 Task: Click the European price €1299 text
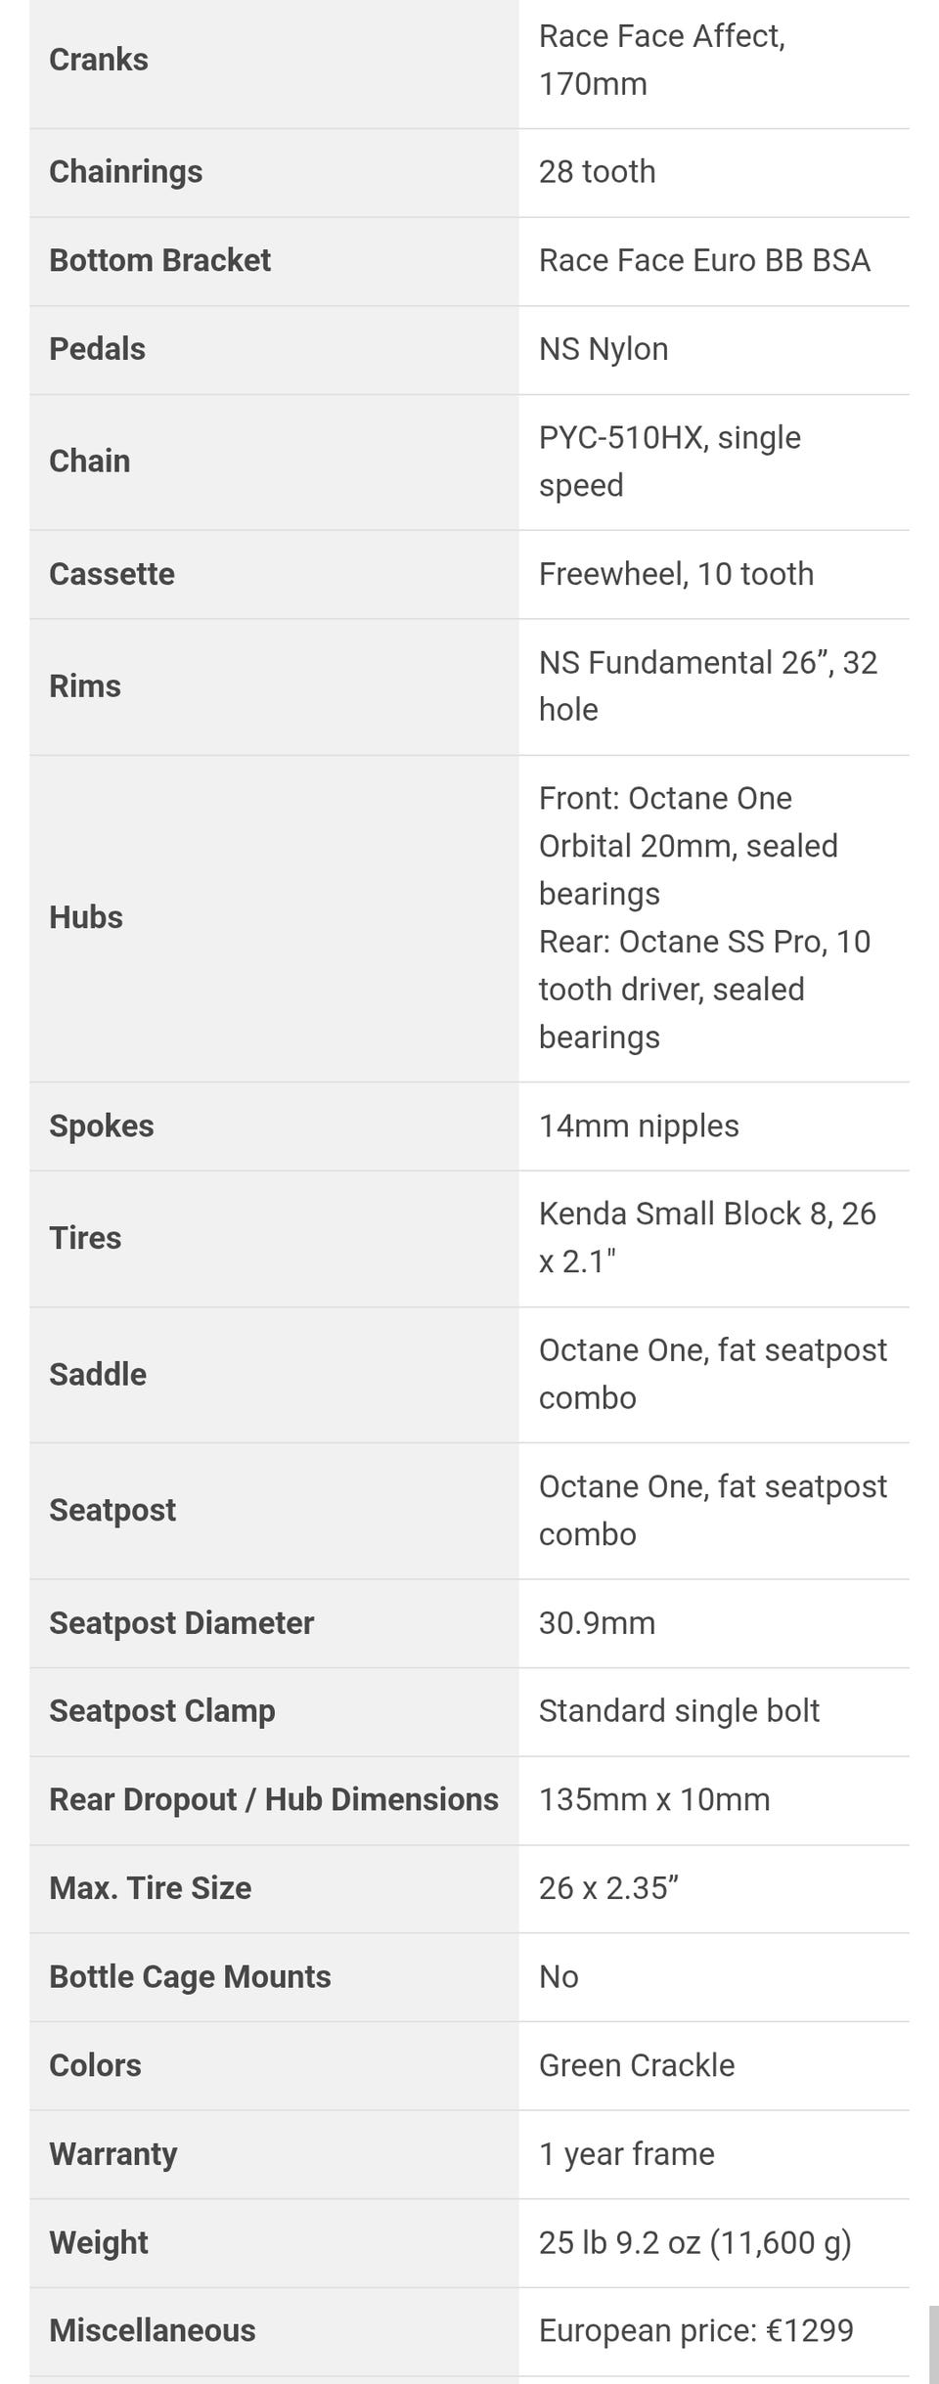click(x=695, y=2330)
